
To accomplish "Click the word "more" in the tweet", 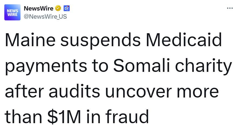I will 199,92.
